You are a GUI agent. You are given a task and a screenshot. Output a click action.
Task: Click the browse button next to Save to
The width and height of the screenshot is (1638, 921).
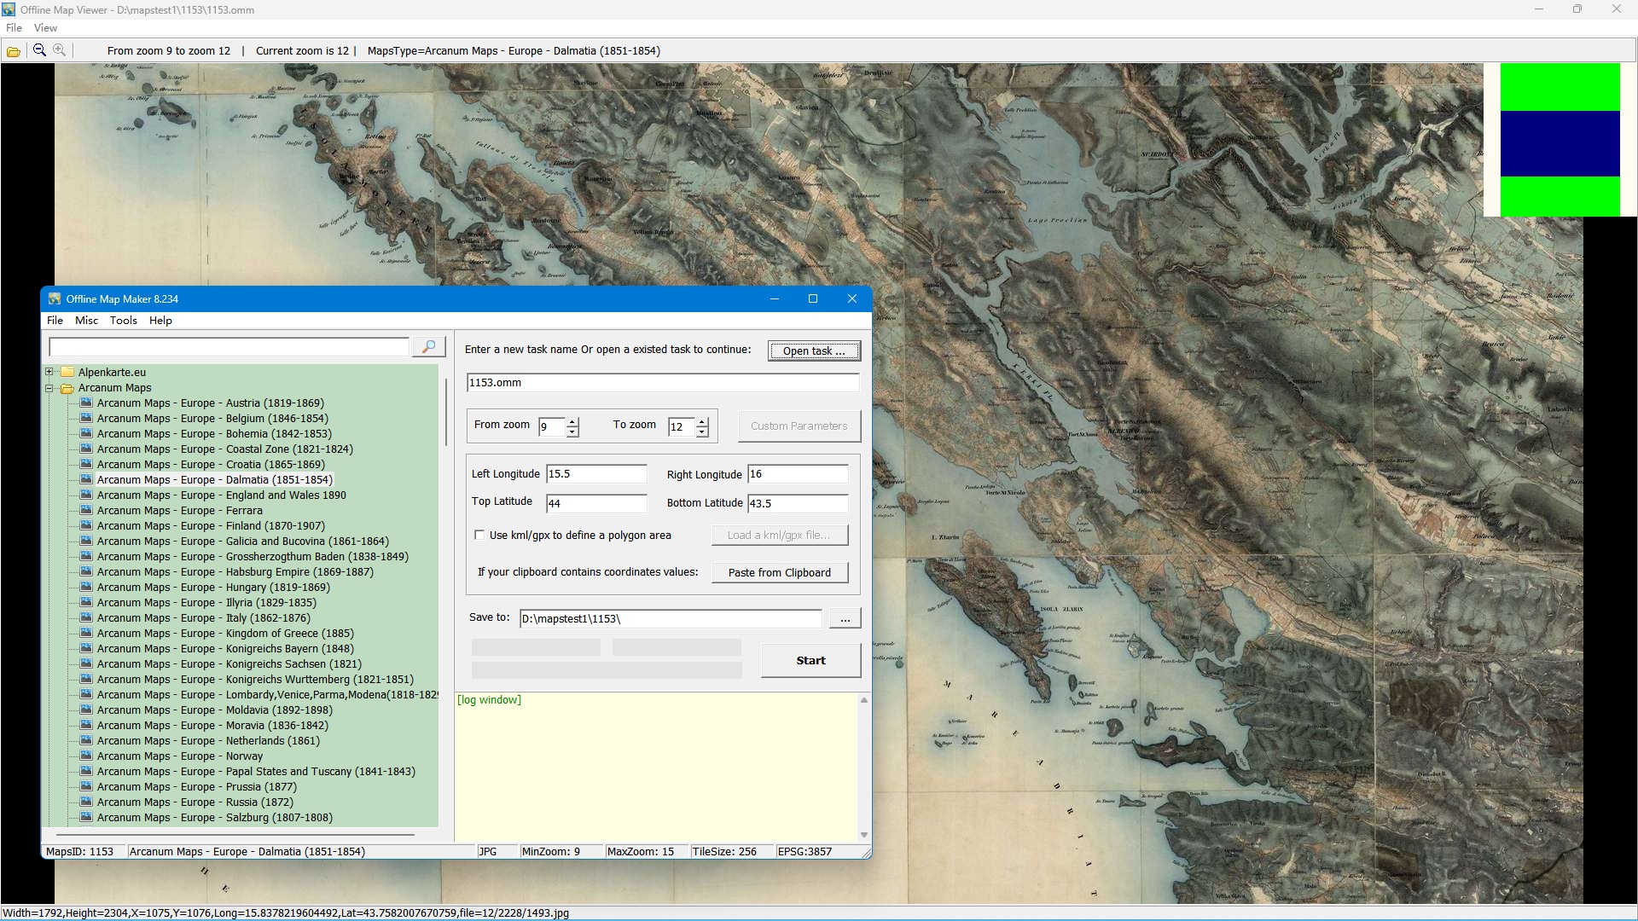point(845,618)
